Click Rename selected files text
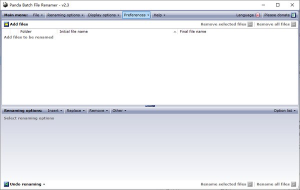The height and width of the screenshot is (190, 300). pos(223,184)
